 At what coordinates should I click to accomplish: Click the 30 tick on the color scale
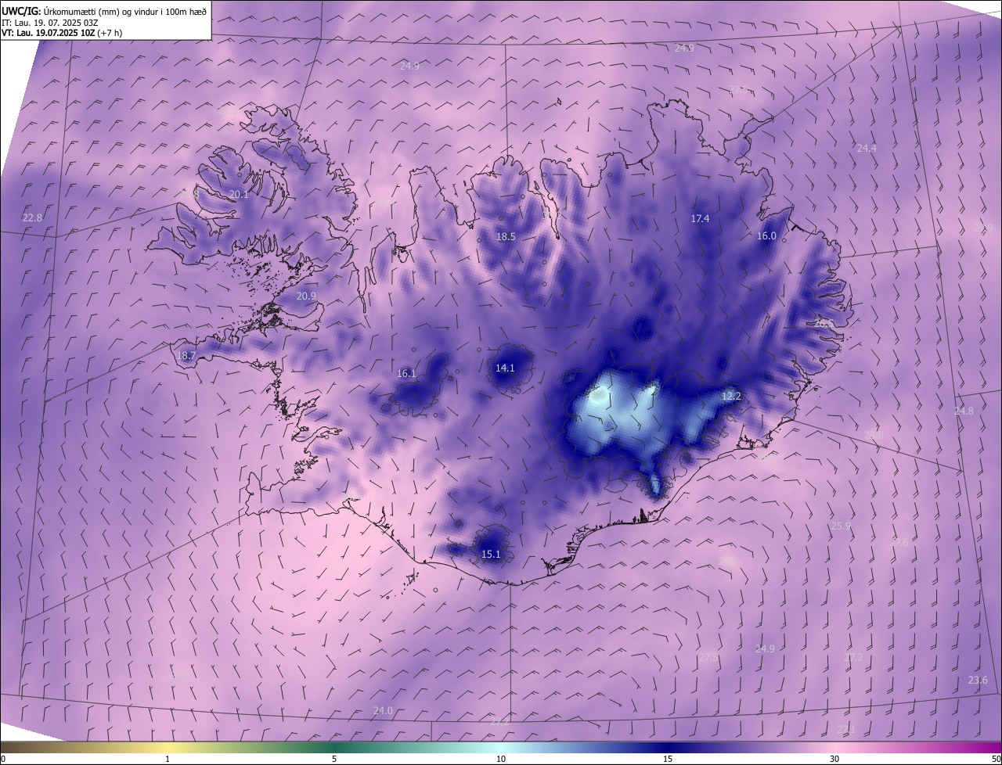tap(834, 760)
